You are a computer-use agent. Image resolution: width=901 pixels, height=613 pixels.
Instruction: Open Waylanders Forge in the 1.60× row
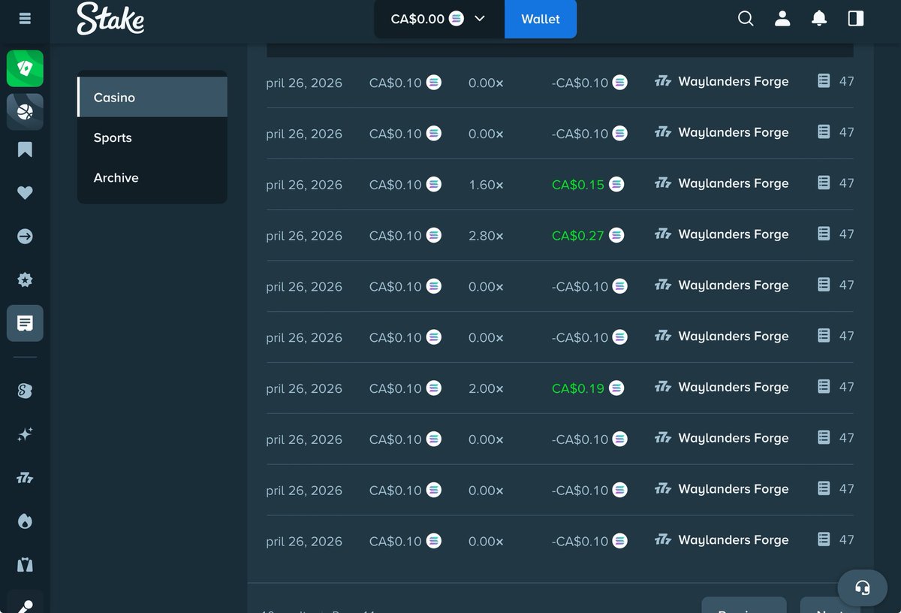pyautogui.click(x=733, y=183)
